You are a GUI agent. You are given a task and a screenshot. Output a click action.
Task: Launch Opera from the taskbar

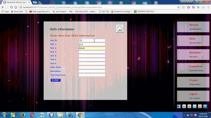coord(32,115)
